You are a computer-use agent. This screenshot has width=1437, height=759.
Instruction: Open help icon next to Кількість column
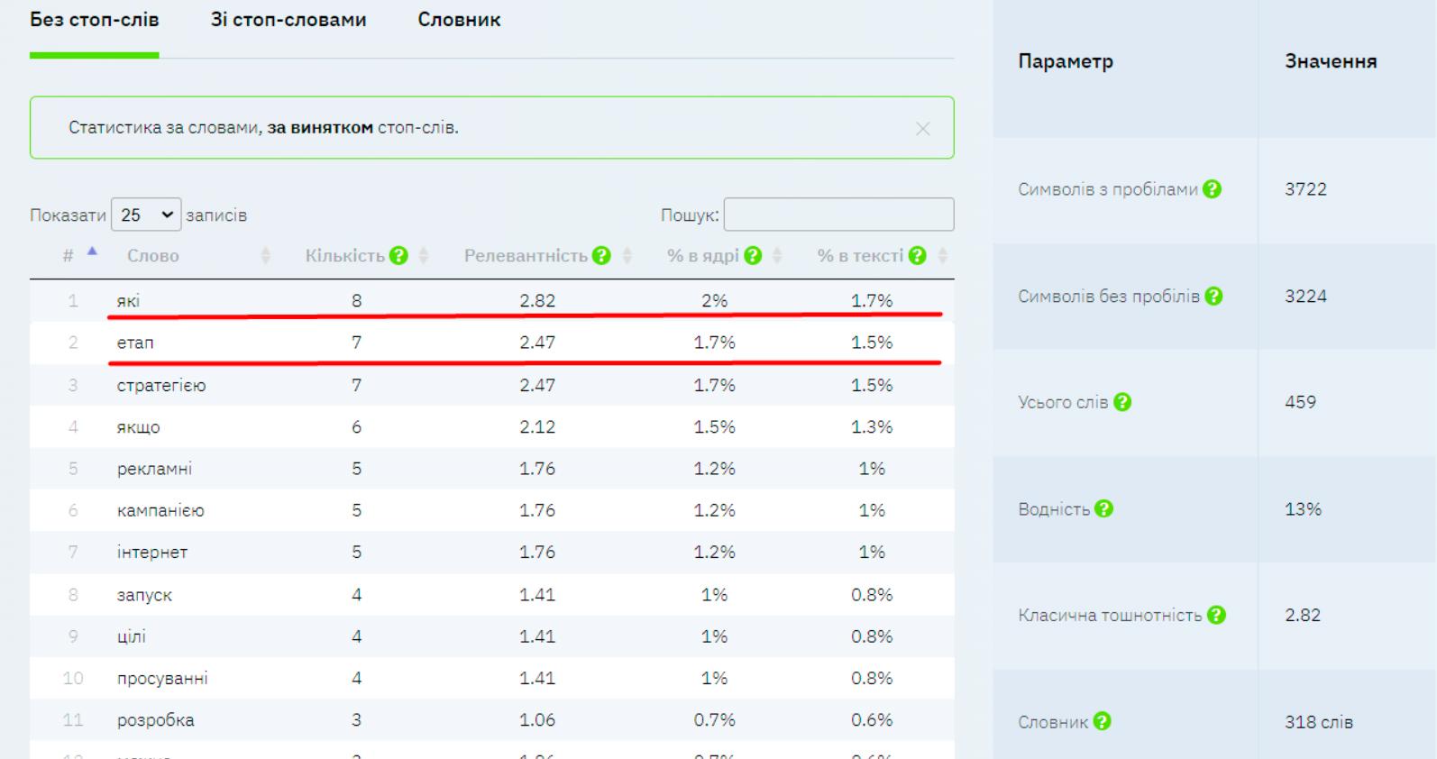point(398,256)
